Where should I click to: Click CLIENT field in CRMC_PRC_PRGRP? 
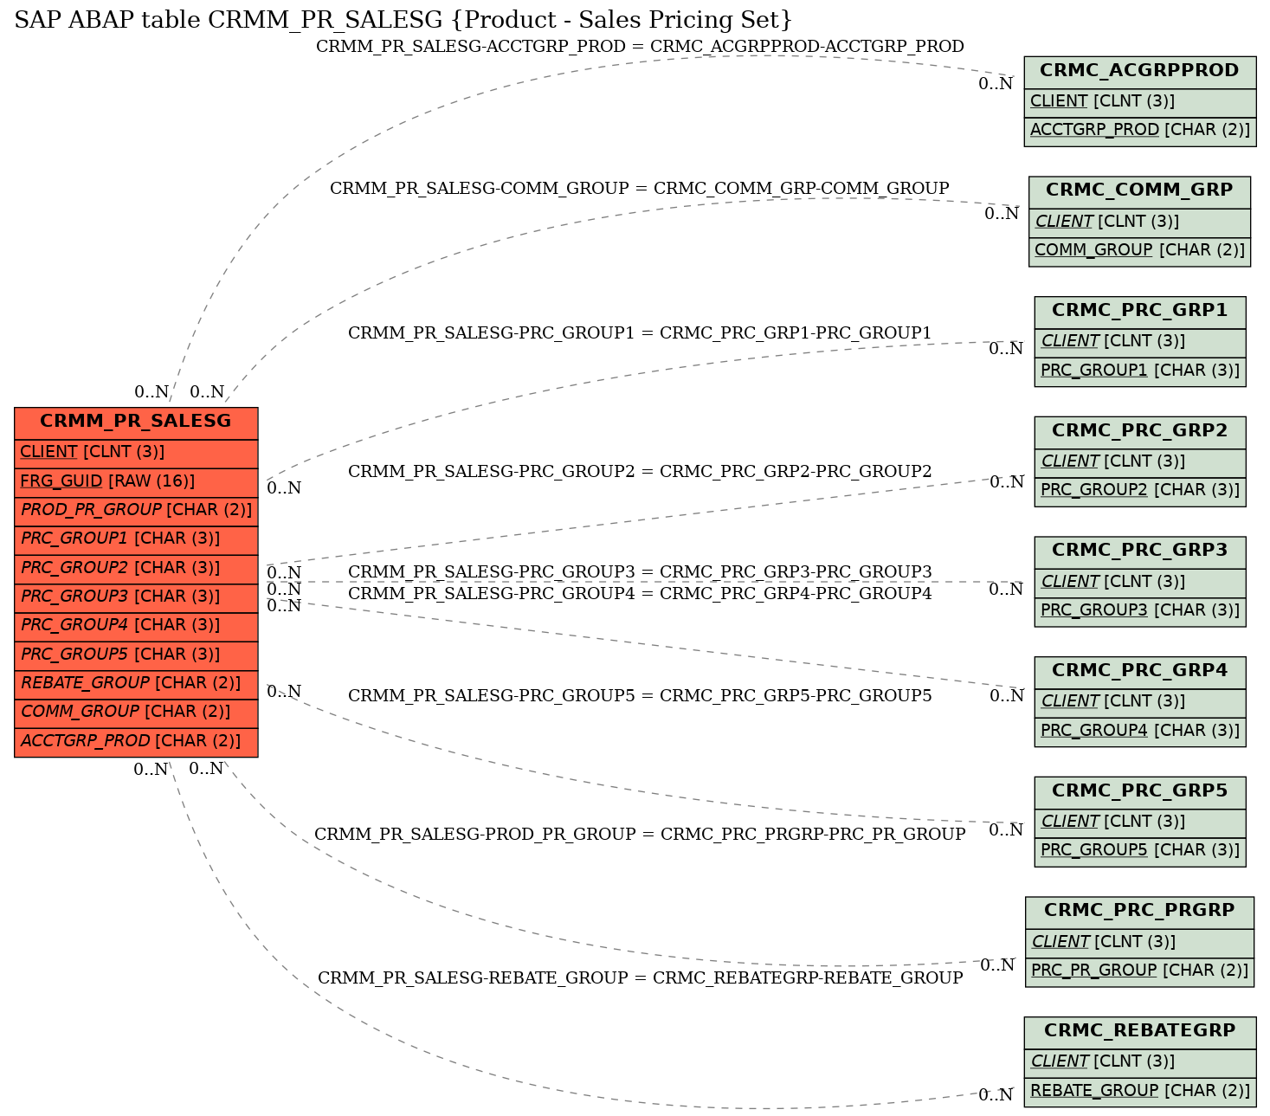pos(1139,943)
